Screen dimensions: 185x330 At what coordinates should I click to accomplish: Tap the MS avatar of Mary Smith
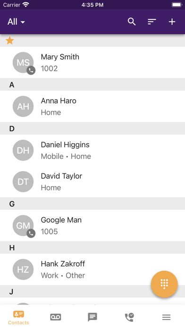(24, 63)
